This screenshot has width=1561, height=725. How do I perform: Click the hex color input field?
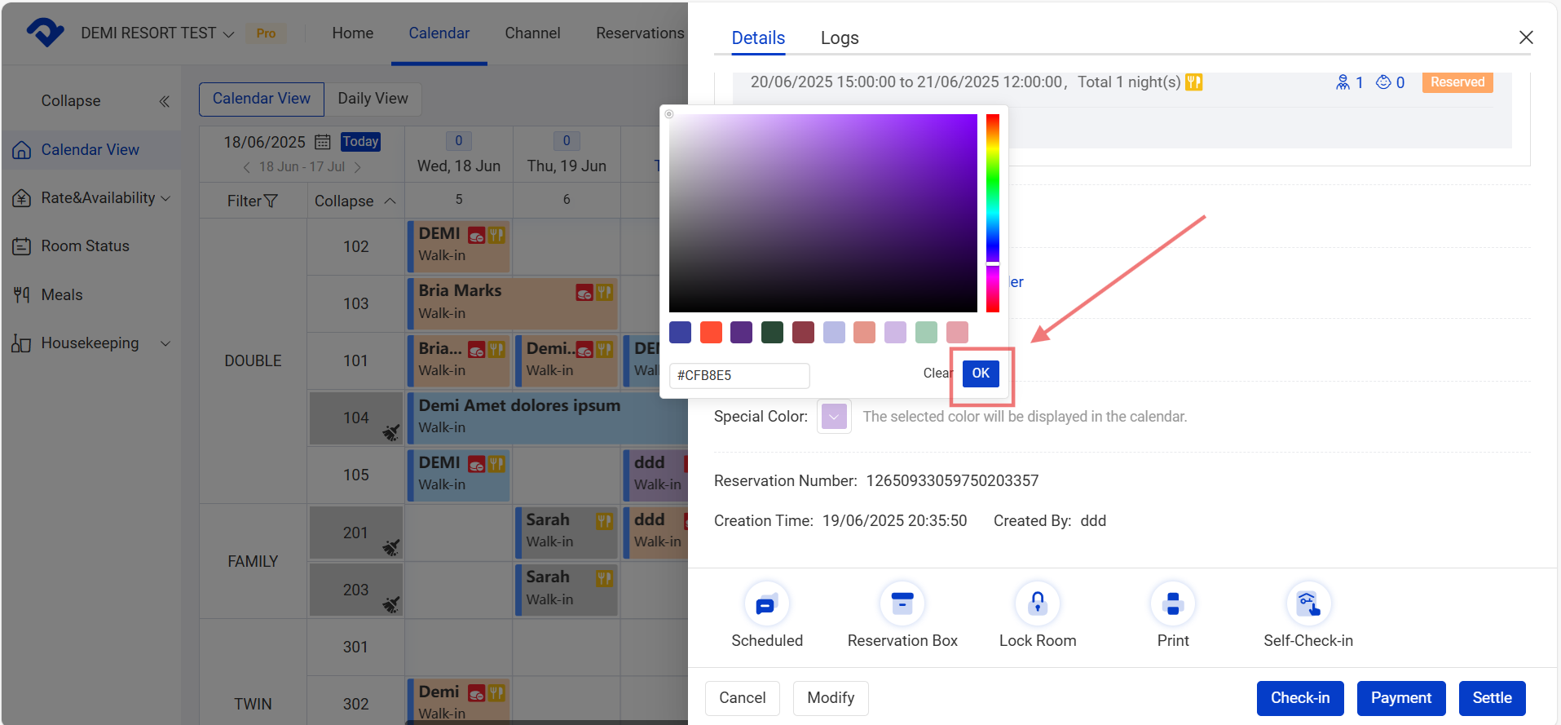click(x=739, y=375)
